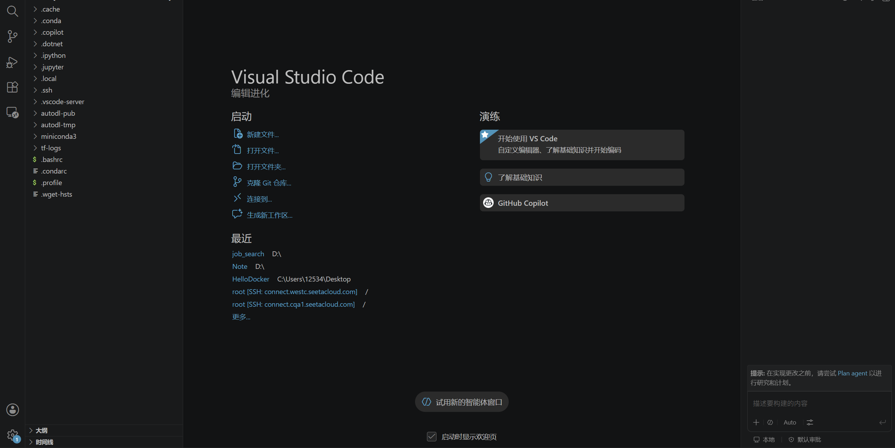The width and height of the screenshot is (895, 448).
Task: Expand the .local folder
Action: coord(104,79)
